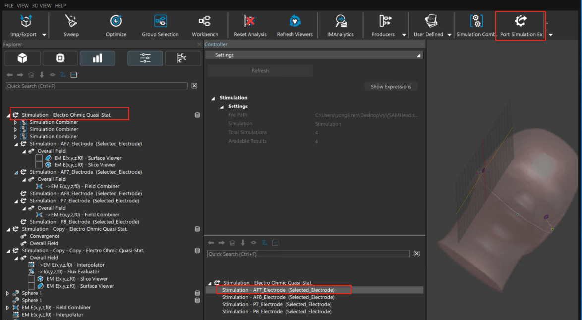
Task: Open the FILE menu
Action: pos(9,6)
